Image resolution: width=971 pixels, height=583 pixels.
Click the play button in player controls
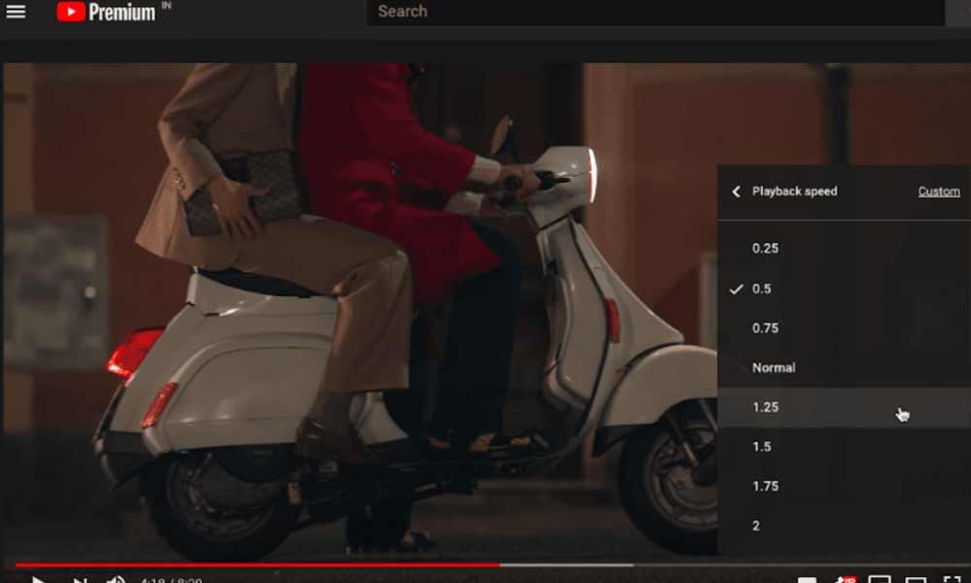(38, 580)
